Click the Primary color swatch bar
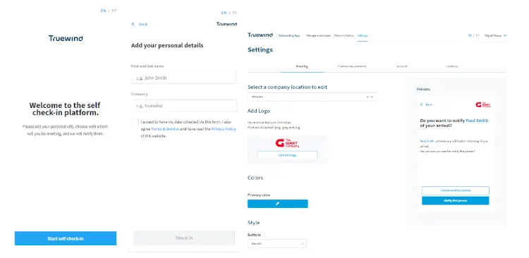The height and width of the screenshot is (258, 529). (278, 204)
